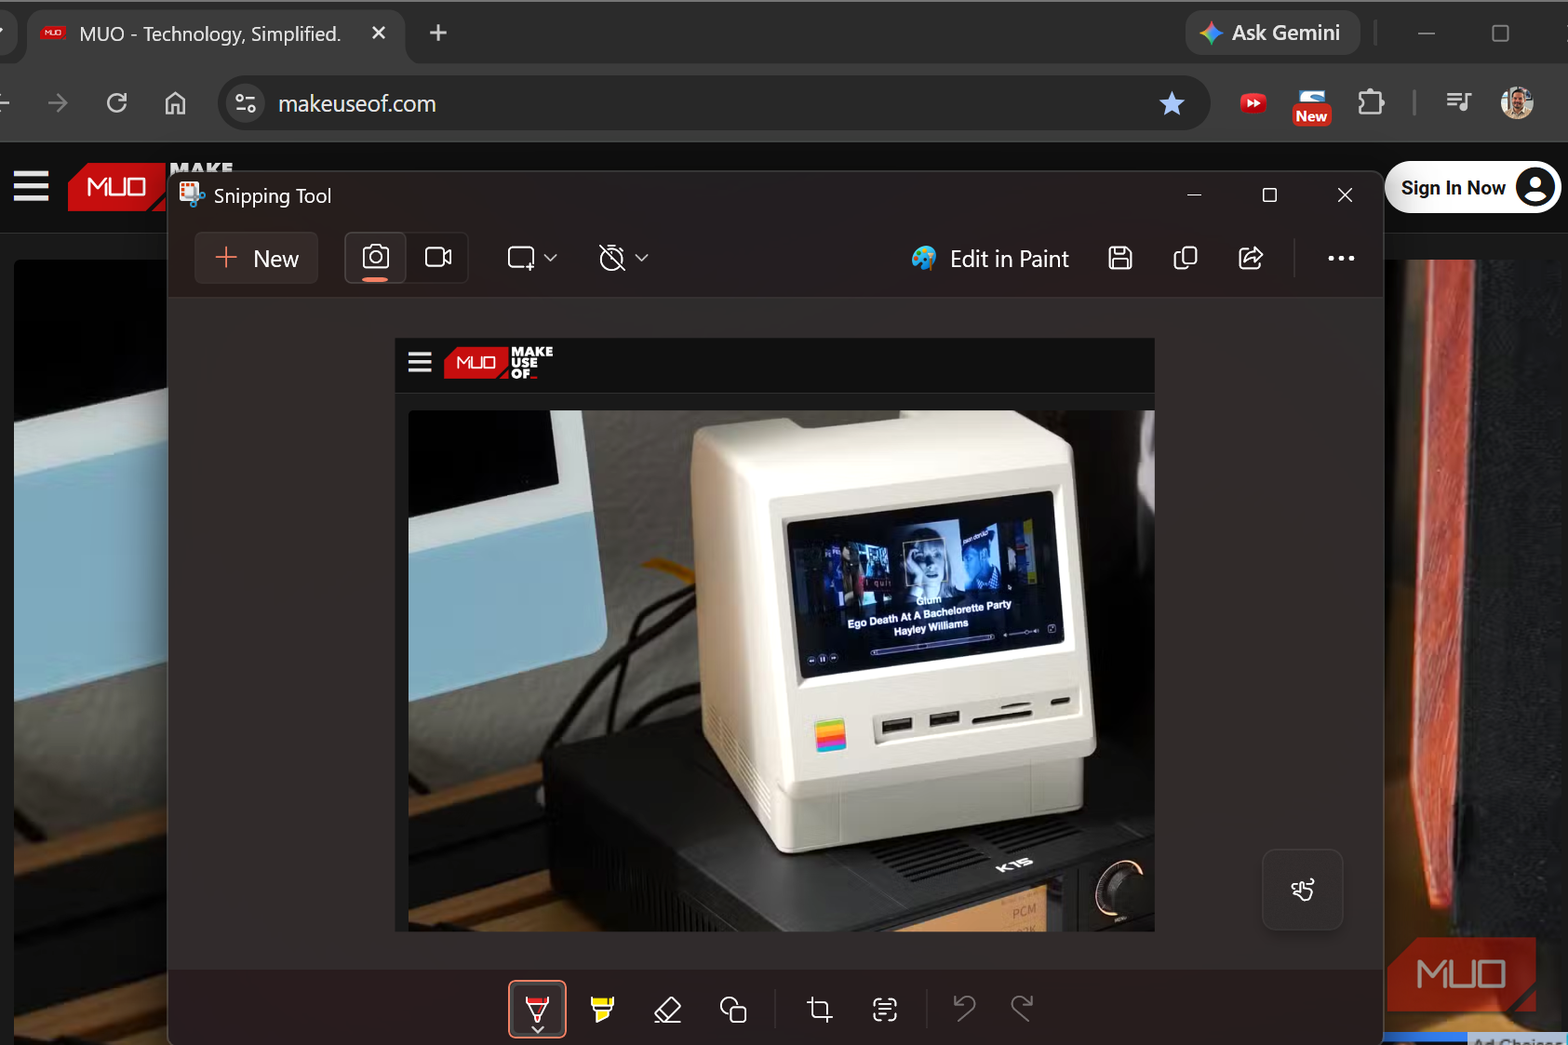
Task: Click the makeuseof.com address bar
Action: click(x=713, y=102)
